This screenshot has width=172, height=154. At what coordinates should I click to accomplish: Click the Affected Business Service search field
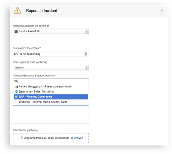tap(51, 81)
